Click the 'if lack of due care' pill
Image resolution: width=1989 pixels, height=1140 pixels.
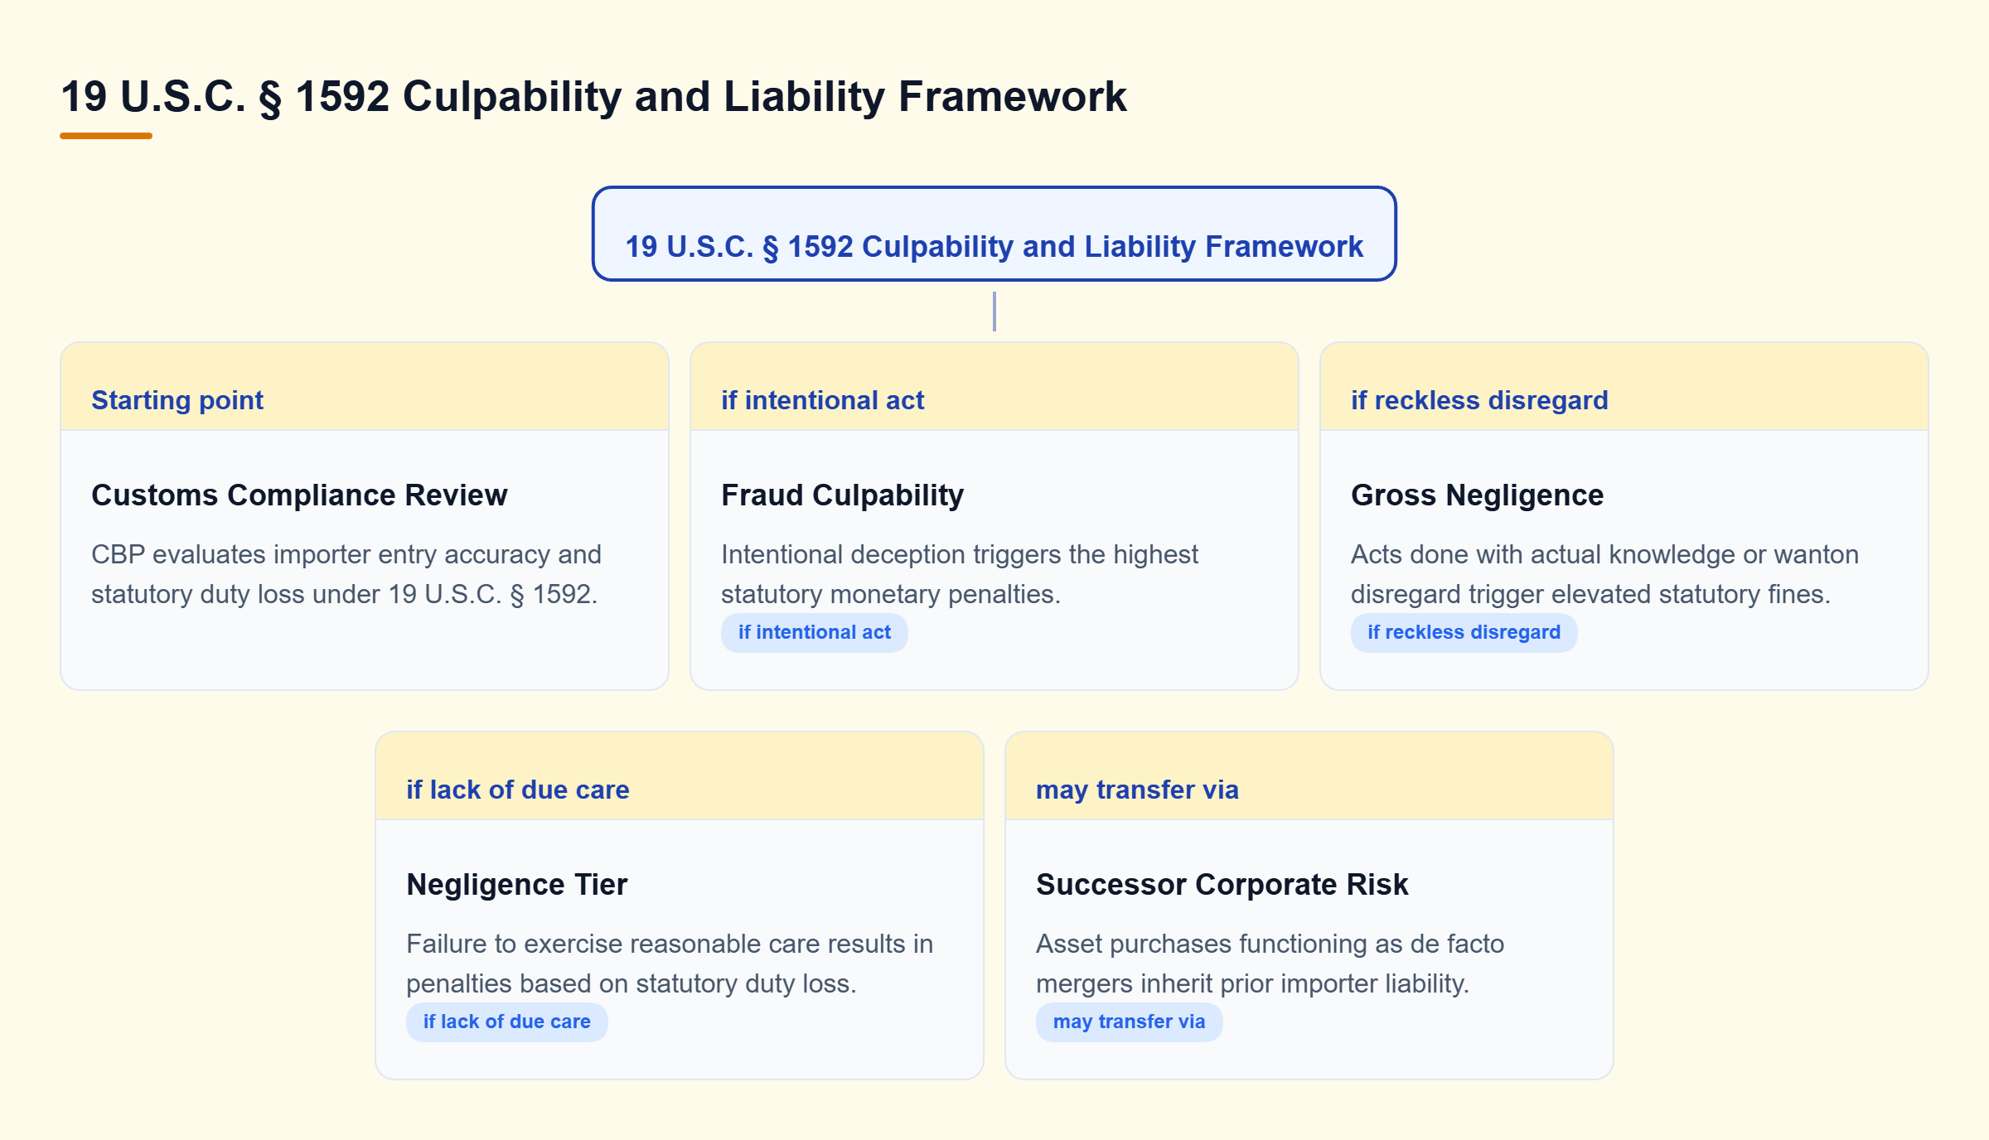click(506, 1022)
